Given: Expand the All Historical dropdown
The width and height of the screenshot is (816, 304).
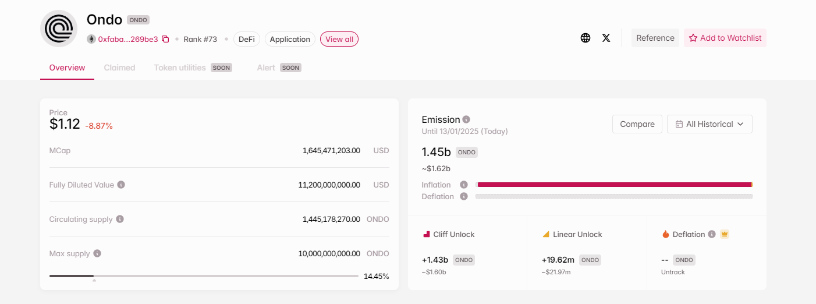Looking at the screenshot, I should click(709, 124).
